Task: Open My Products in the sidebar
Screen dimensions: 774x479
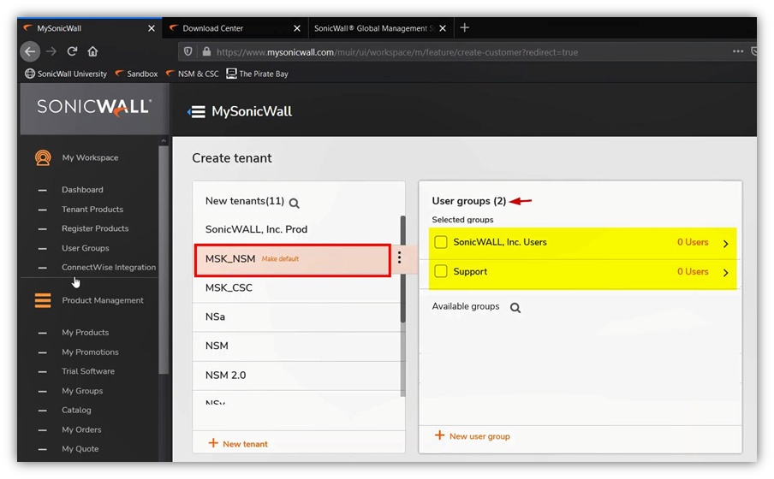Action: [85, 333]
